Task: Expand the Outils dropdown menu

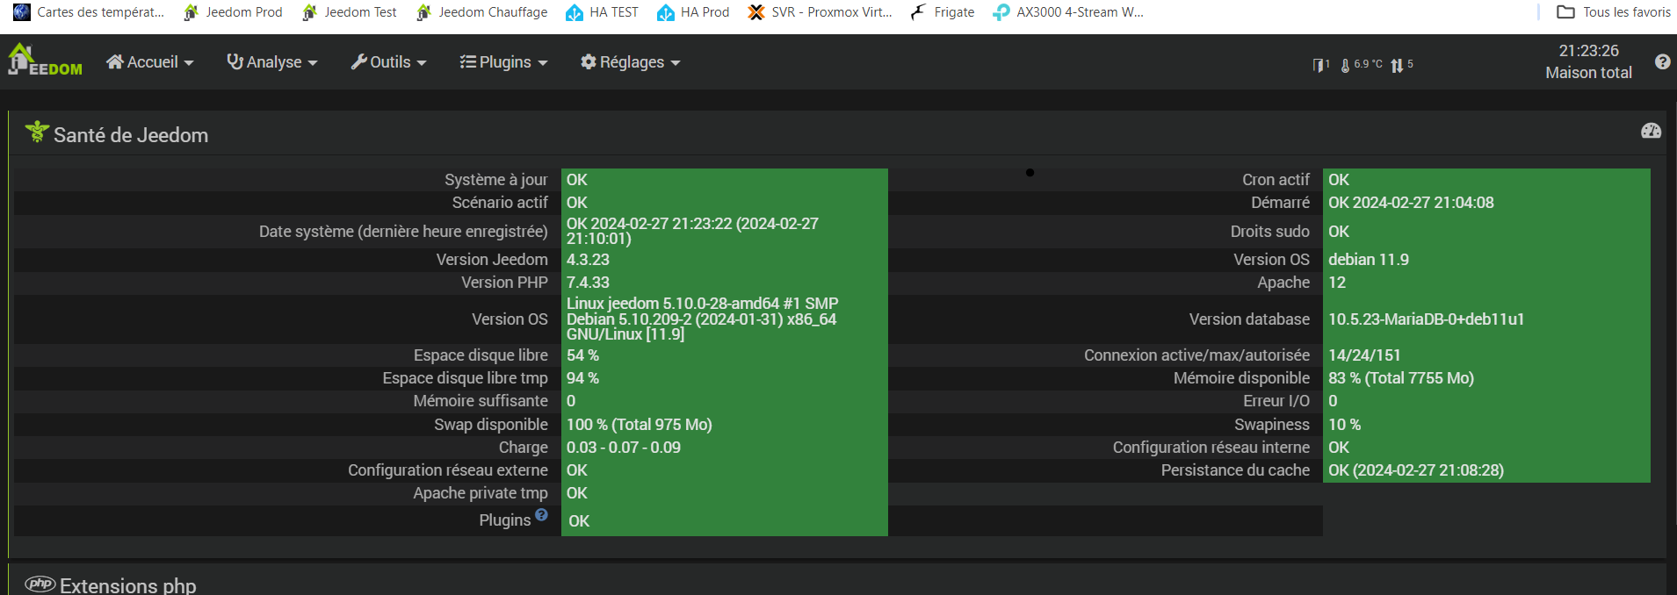Action: [388, 62]
